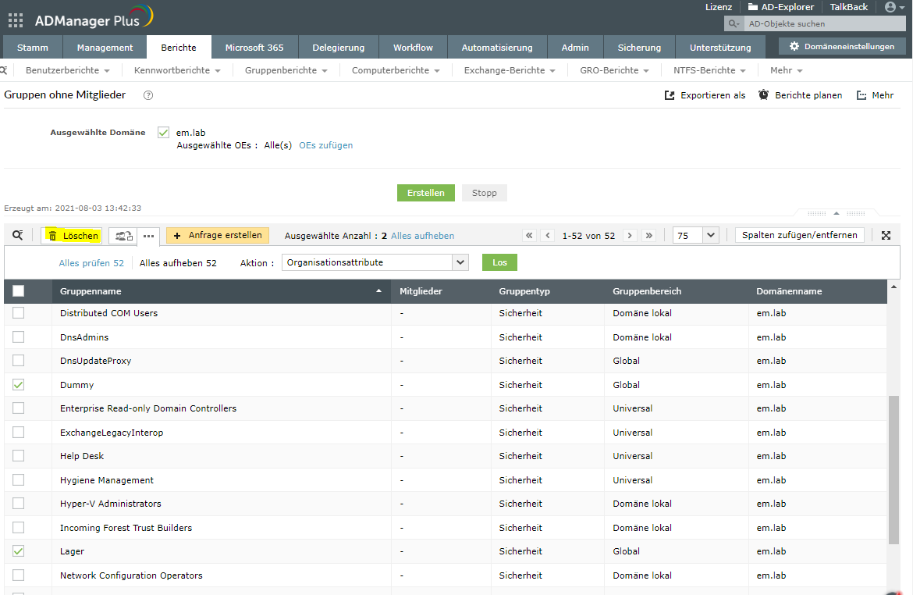This screenshot has width=913, height=595.
Task: Switch to the Admin tab
Action: 575,47
